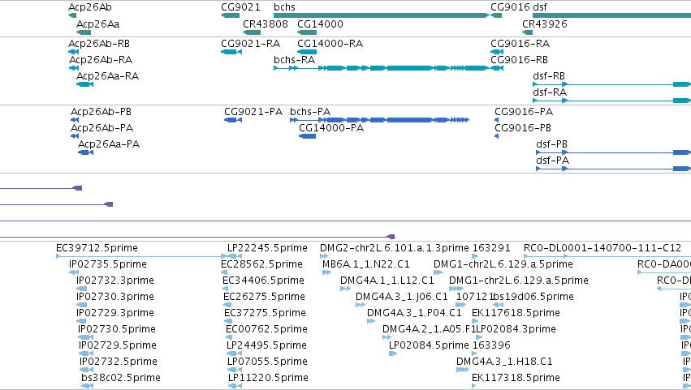Select the MB6A.1_1.N22.C1 label
Image resolution: width=691 pixels, height=390 pixels.
[366, 264]
